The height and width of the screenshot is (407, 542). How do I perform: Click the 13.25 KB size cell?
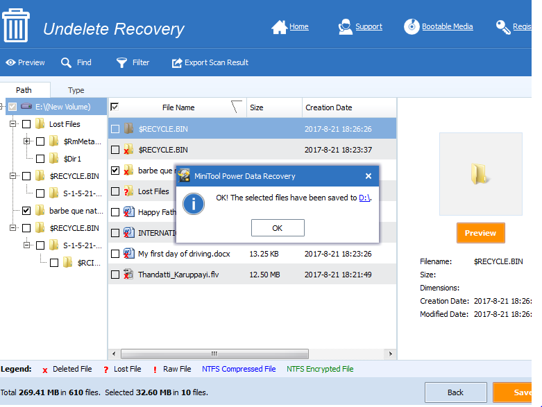[x=264, y=254]
